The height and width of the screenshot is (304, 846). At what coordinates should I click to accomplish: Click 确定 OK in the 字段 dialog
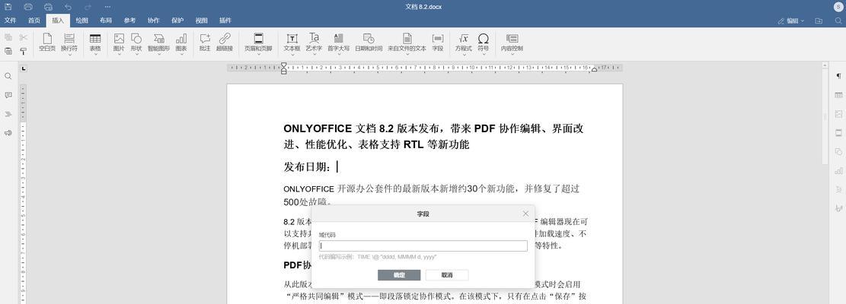(x=399, y=275)
